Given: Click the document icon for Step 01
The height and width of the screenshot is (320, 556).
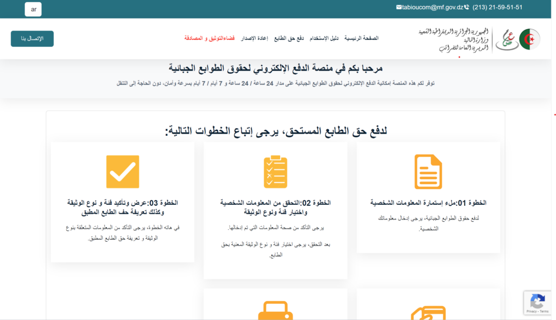Looking at the screenshot, I should 428,172.
